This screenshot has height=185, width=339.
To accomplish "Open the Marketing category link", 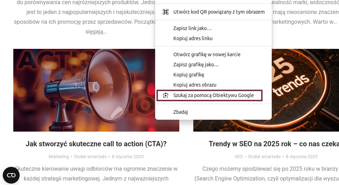I will coord(59,157).
